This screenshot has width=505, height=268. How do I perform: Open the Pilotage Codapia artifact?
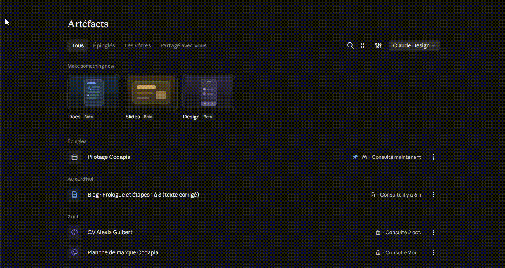109,157
